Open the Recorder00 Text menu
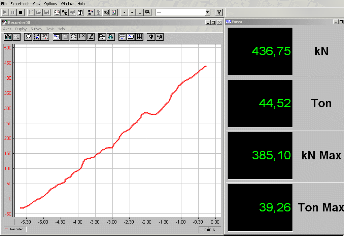344x236 pixels. point(50,29)
